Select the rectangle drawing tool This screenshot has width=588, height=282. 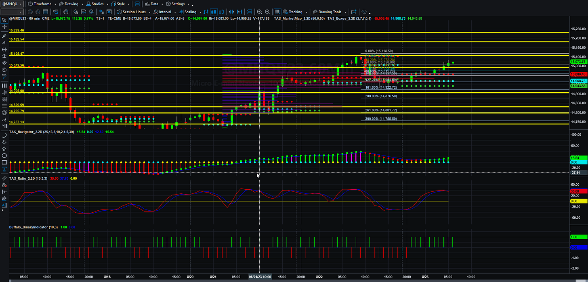click(x=4, y=163)
